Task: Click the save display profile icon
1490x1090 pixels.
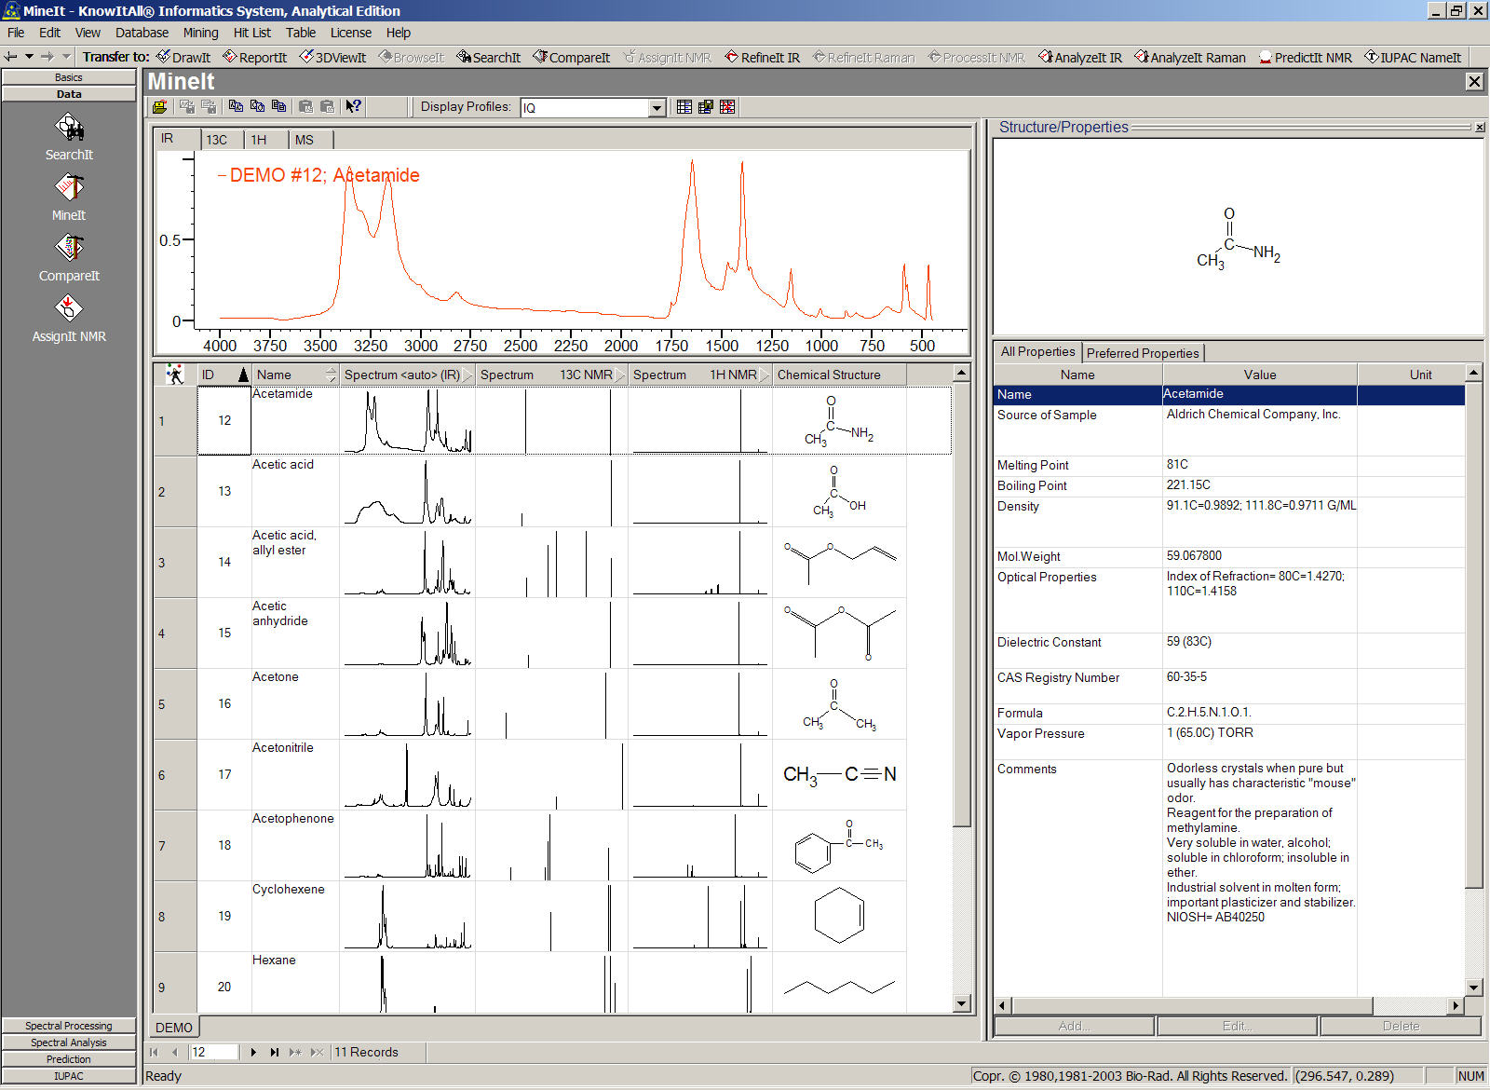Action: click(x=706, y=106)
